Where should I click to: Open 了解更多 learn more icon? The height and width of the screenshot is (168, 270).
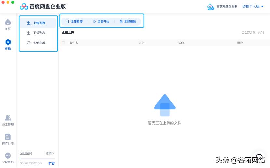[x=8, y=156]
